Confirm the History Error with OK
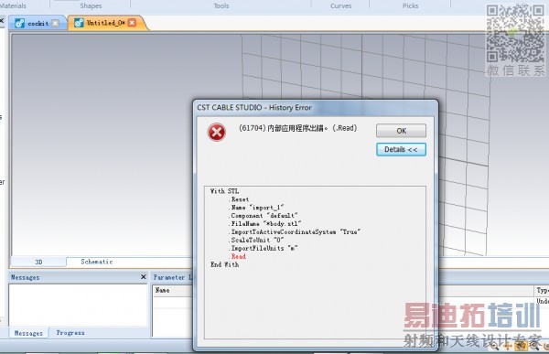Image resolution: width=549 pixels, height=354 pixels. pos(401,131)
